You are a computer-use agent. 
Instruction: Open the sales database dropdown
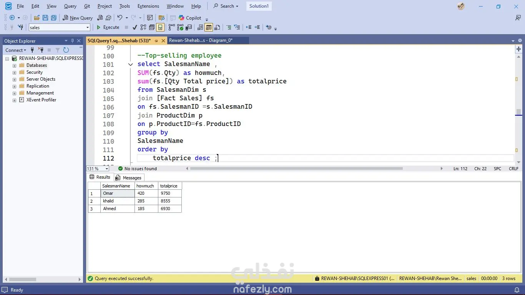click(x=88, y=27)
